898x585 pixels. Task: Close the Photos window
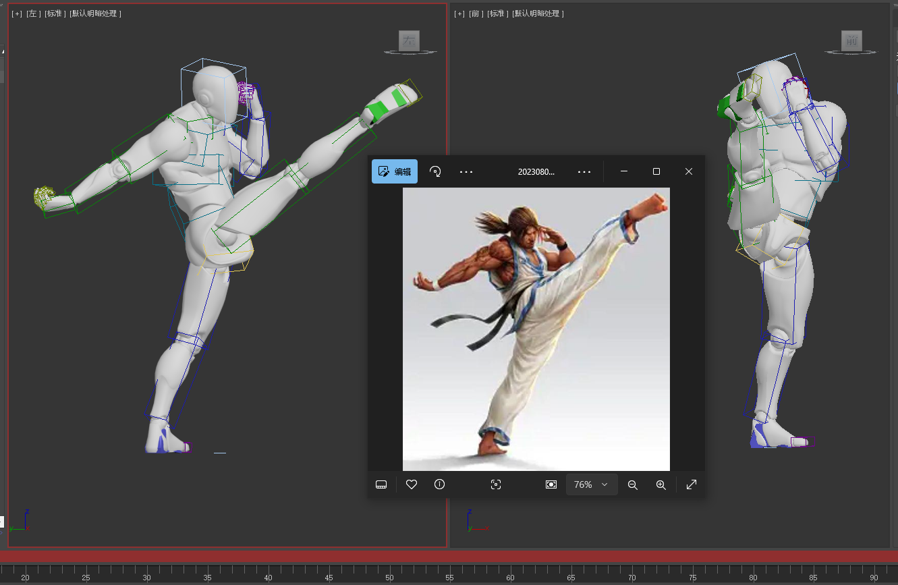click(689, 171)
